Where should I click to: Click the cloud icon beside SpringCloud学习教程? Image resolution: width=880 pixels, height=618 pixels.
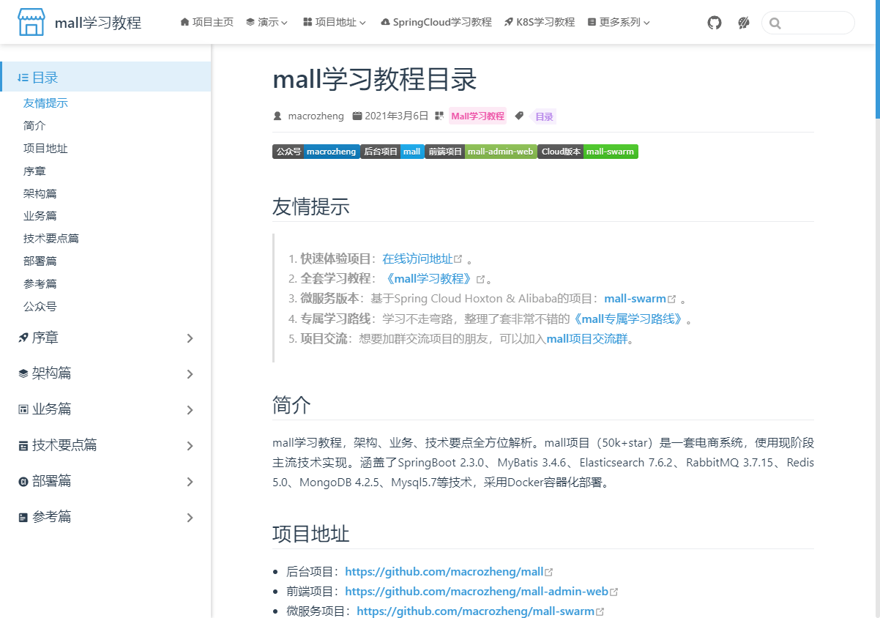tap(385, 22)
